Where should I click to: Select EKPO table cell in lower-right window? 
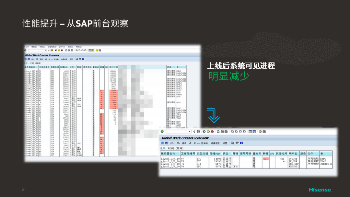323,159
